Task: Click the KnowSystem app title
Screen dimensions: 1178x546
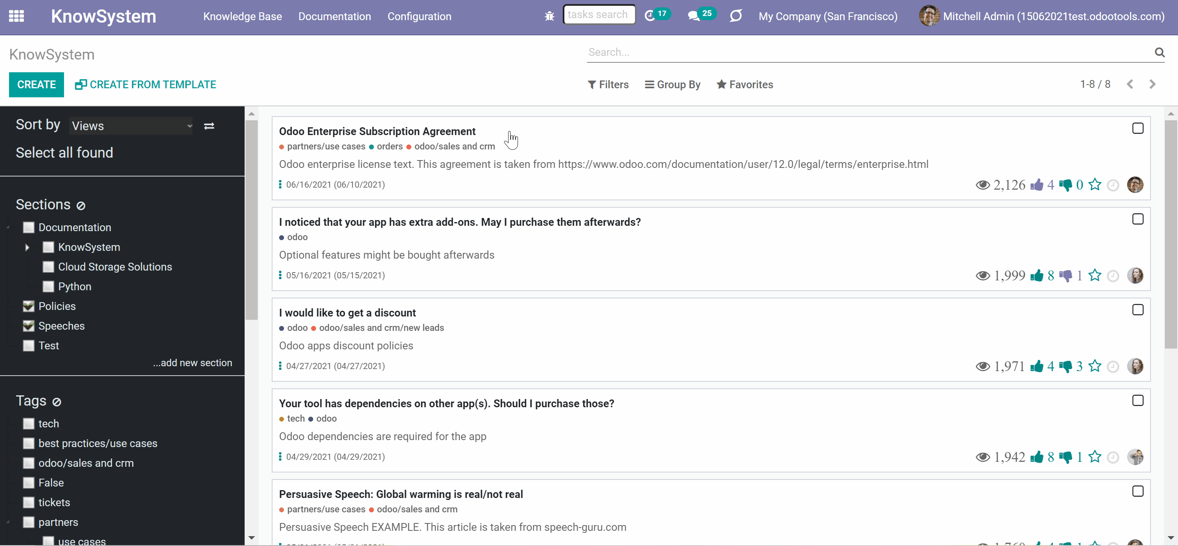Action: pyautogui.click(x=103, y=16)
